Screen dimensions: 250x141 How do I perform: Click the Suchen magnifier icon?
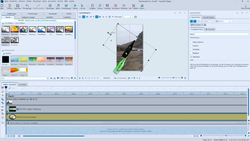(100, 6)
